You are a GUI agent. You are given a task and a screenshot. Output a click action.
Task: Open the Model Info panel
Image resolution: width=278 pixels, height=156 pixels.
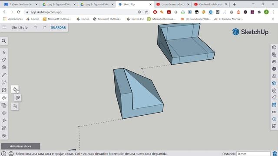pyautogui.click(x=274, y=119)
